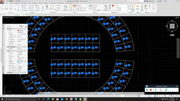
Task: Click the taskbar search box
Action: [x=21, y=99]
